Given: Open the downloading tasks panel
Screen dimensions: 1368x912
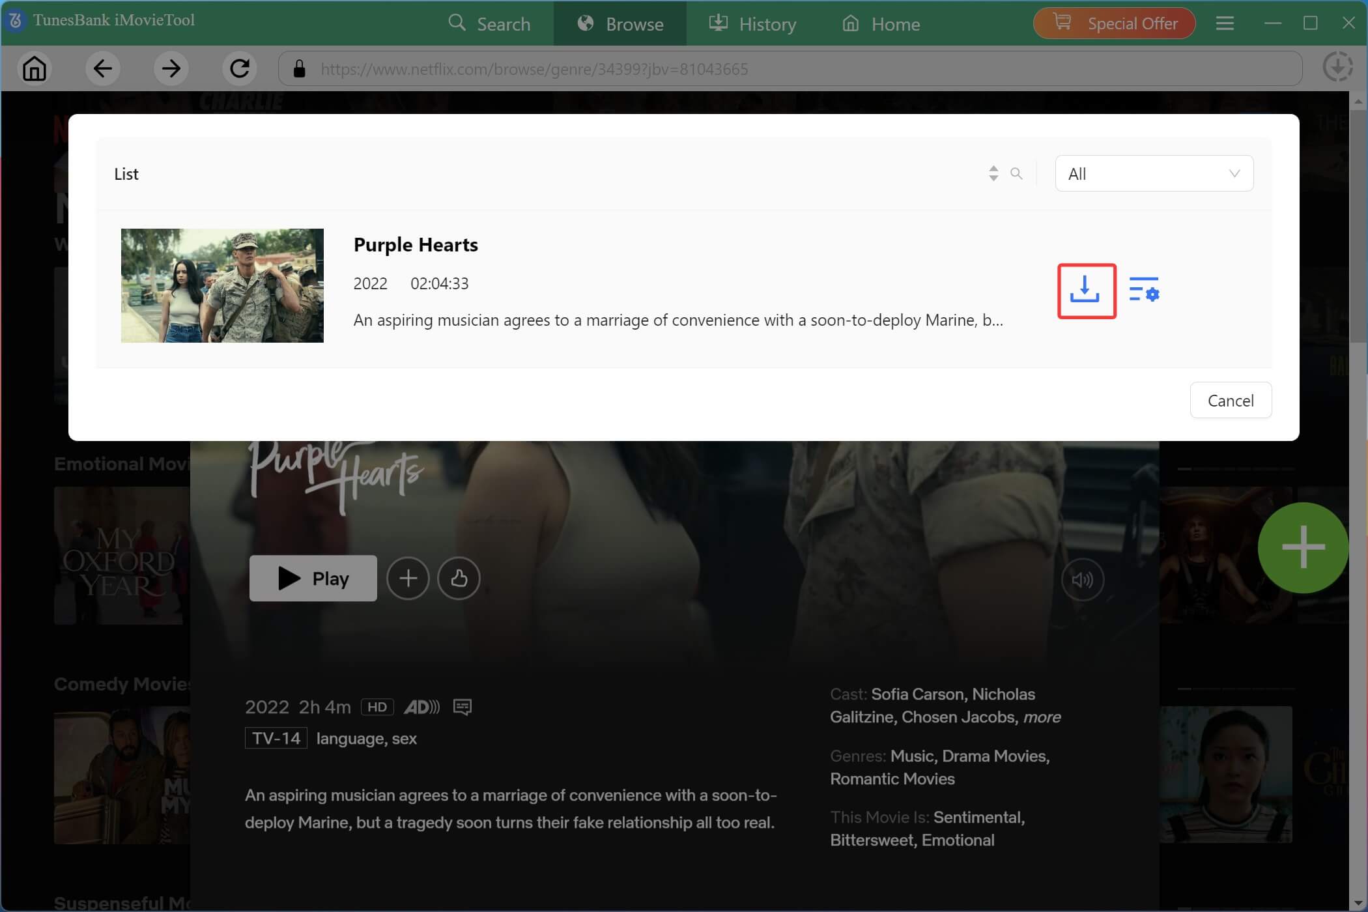Looking at the screenshot, I should (1337, 67).
